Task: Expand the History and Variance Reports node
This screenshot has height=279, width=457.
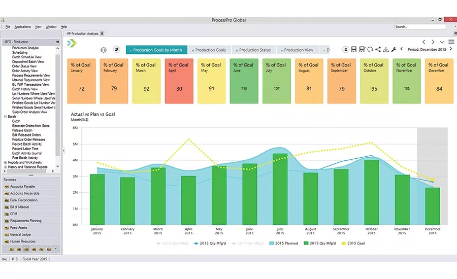Action: [5, 167]
